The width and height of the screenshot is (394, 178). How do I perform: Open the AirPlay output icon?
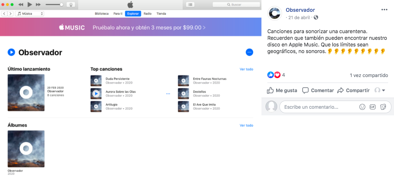pos(71,5)
